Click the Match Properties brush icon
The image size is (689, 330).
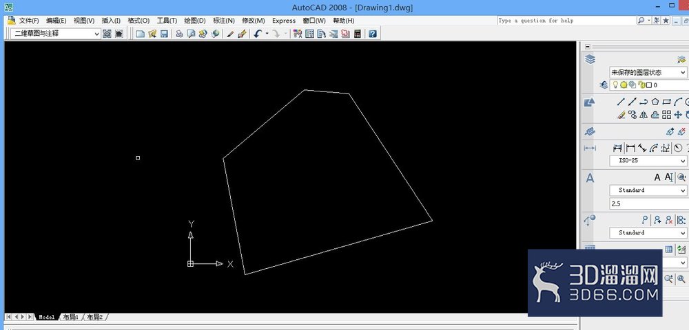coord(230,34)
